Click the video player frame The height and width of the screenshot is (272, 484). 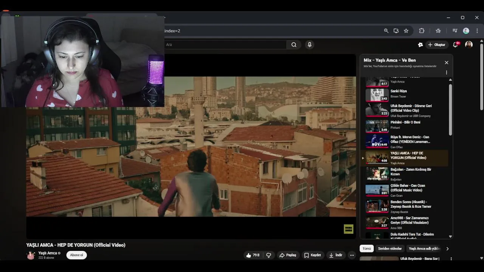tap(191, 147)
